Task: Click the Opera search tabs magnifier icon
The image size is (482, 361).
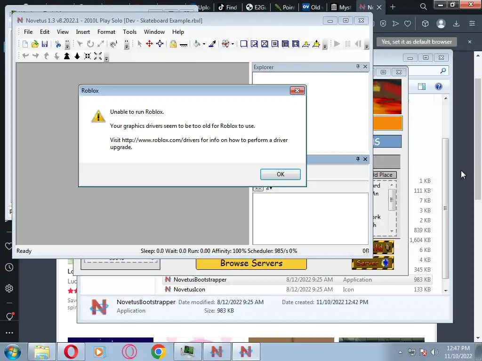Action: pos(423,7)
